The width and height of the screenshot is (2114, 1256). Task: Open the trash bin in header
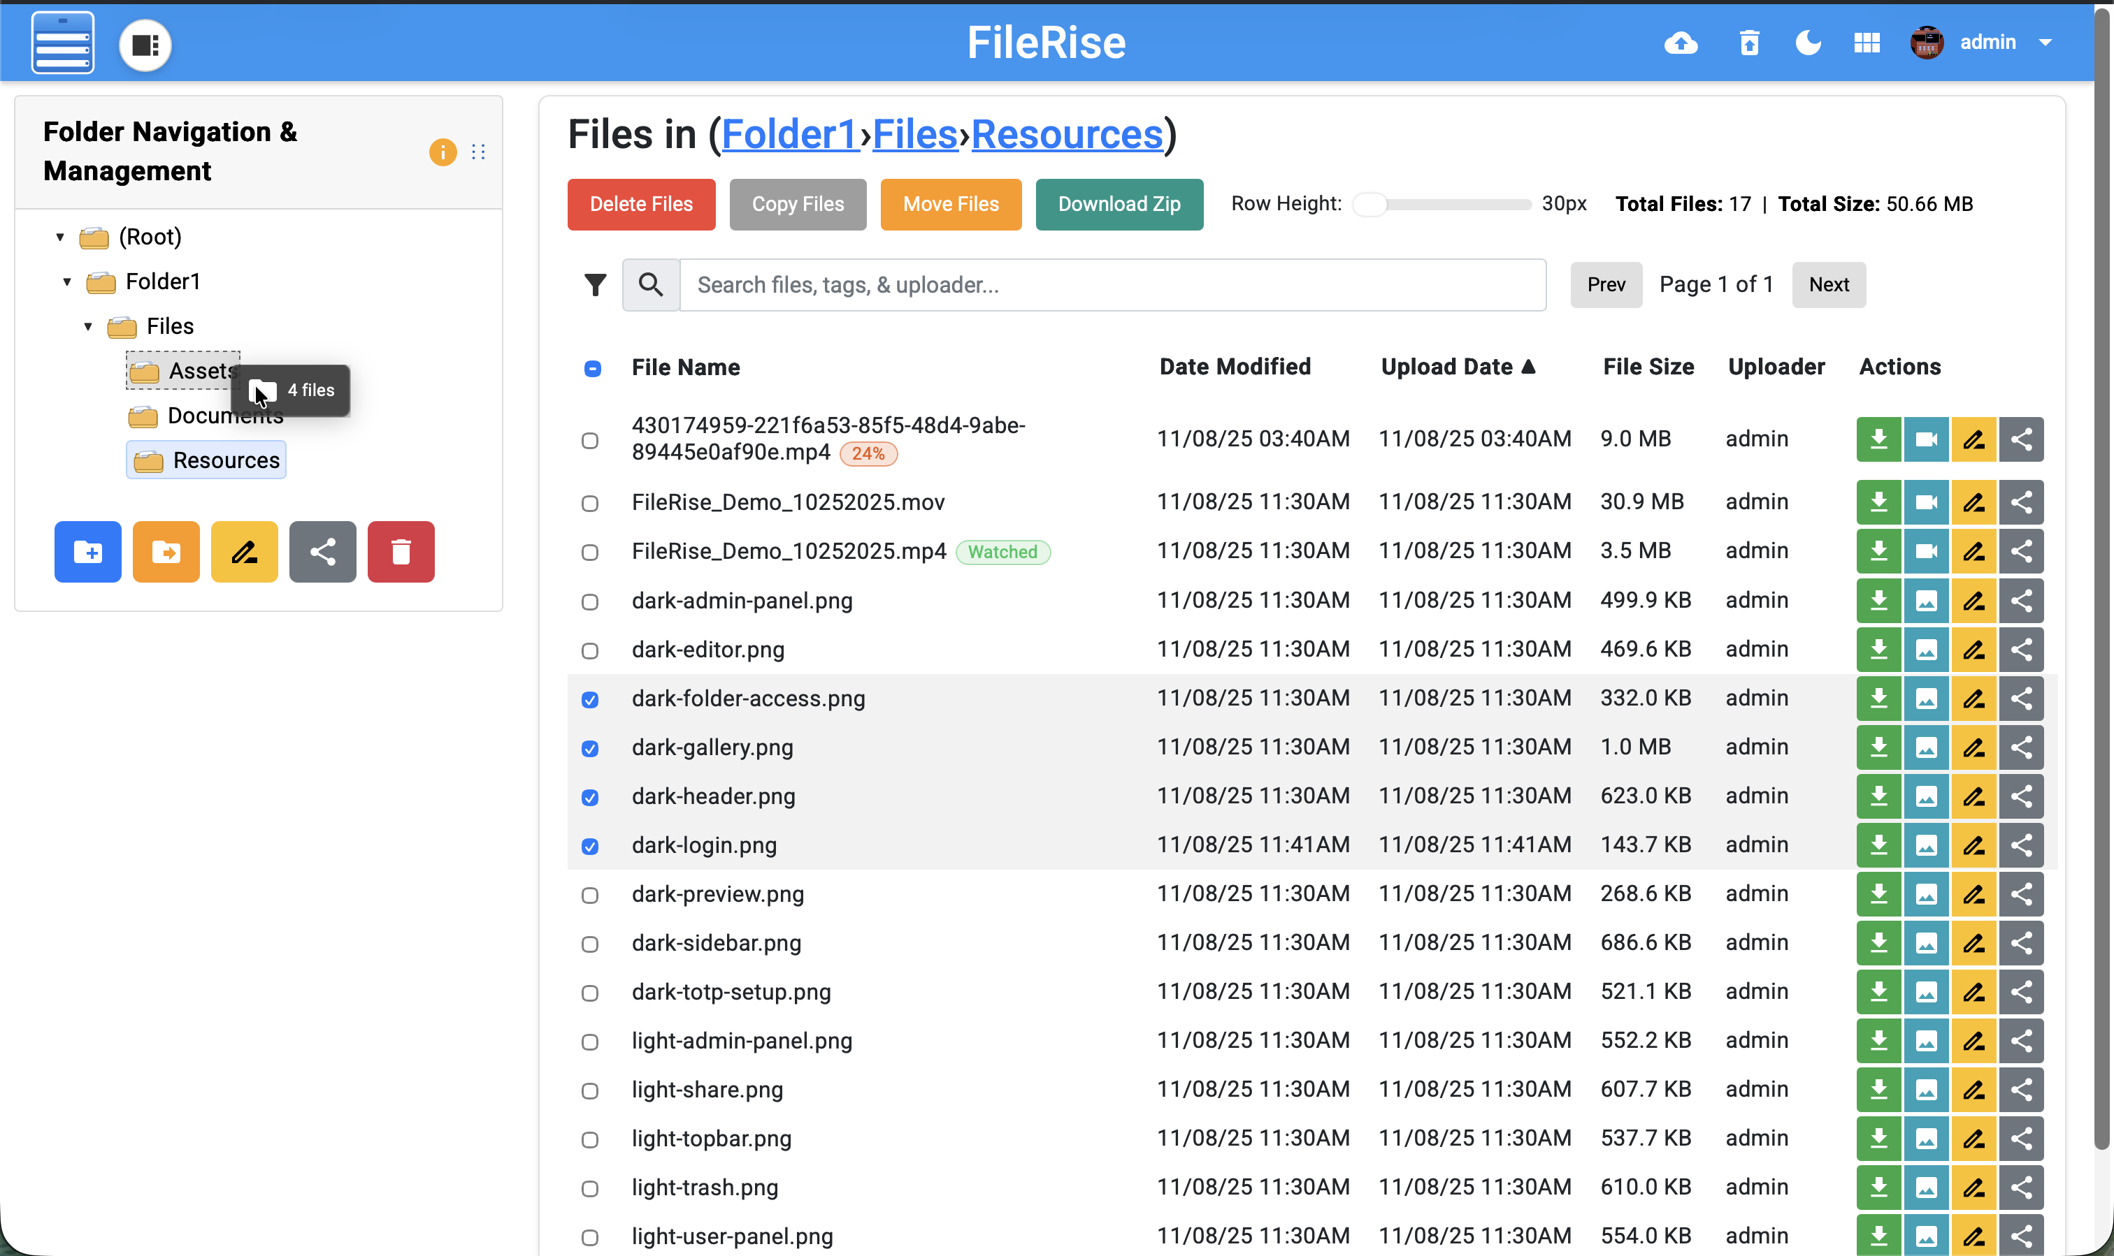(x=1749, y=43)
